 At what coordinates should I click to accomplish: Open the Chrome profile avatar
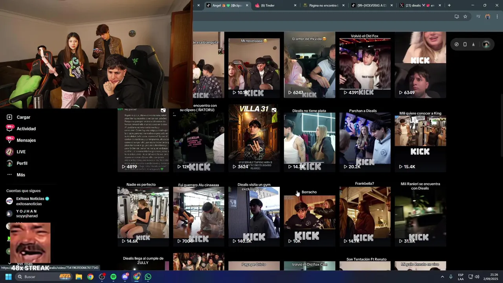point(488,17)
